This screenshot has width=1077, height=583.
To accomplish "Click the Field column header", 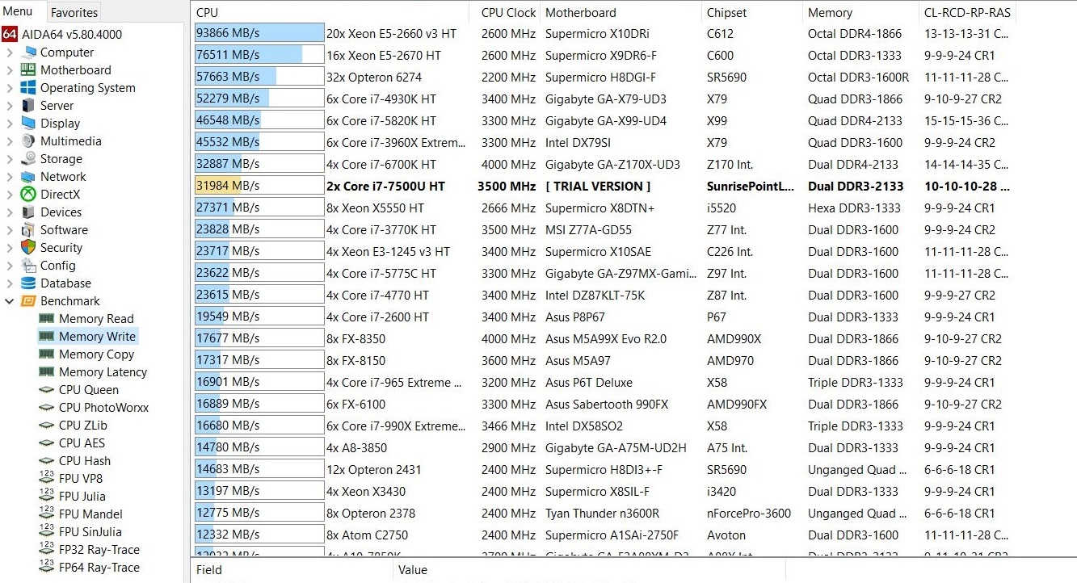I will [292, 569].
